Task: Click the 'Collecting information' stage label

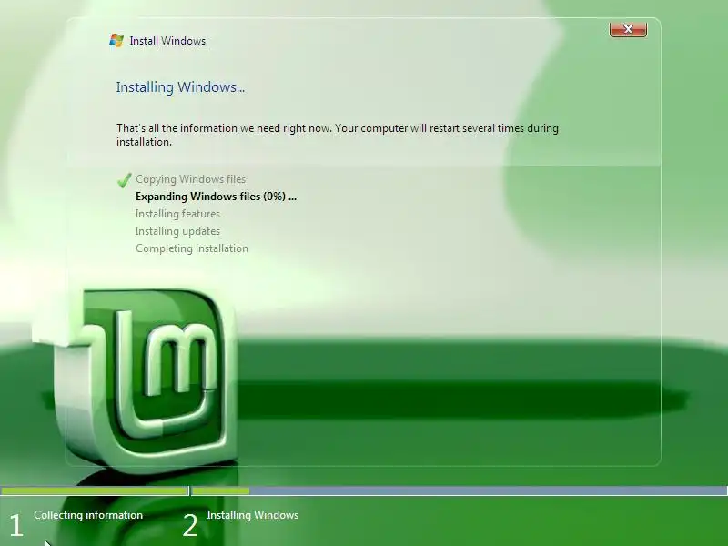Action: pyautogui.click(x=88, y=515)
